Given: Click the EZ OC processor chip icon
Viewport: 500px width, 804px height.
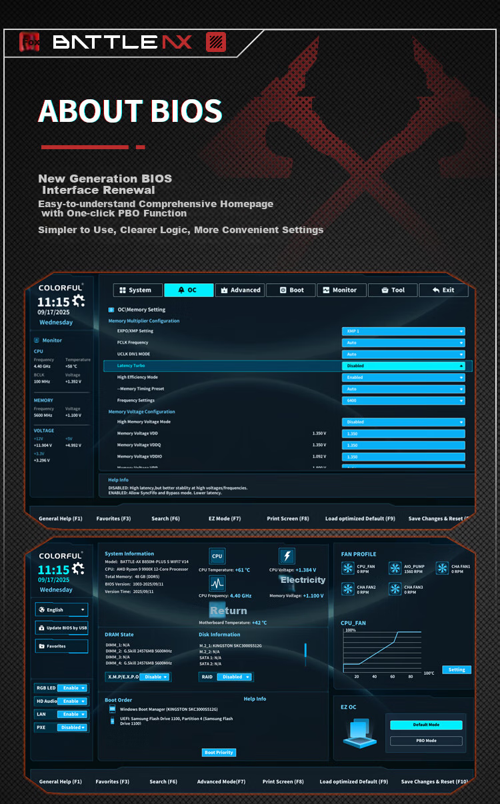Looking at the screenshot, I should tap(360, 733).
